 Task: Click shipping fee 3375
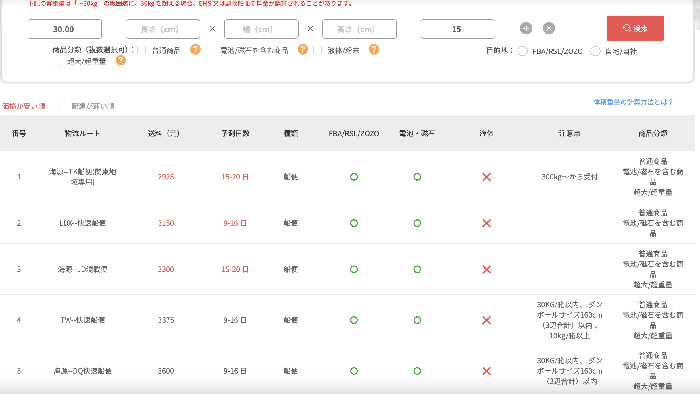(x=166, y=320)
